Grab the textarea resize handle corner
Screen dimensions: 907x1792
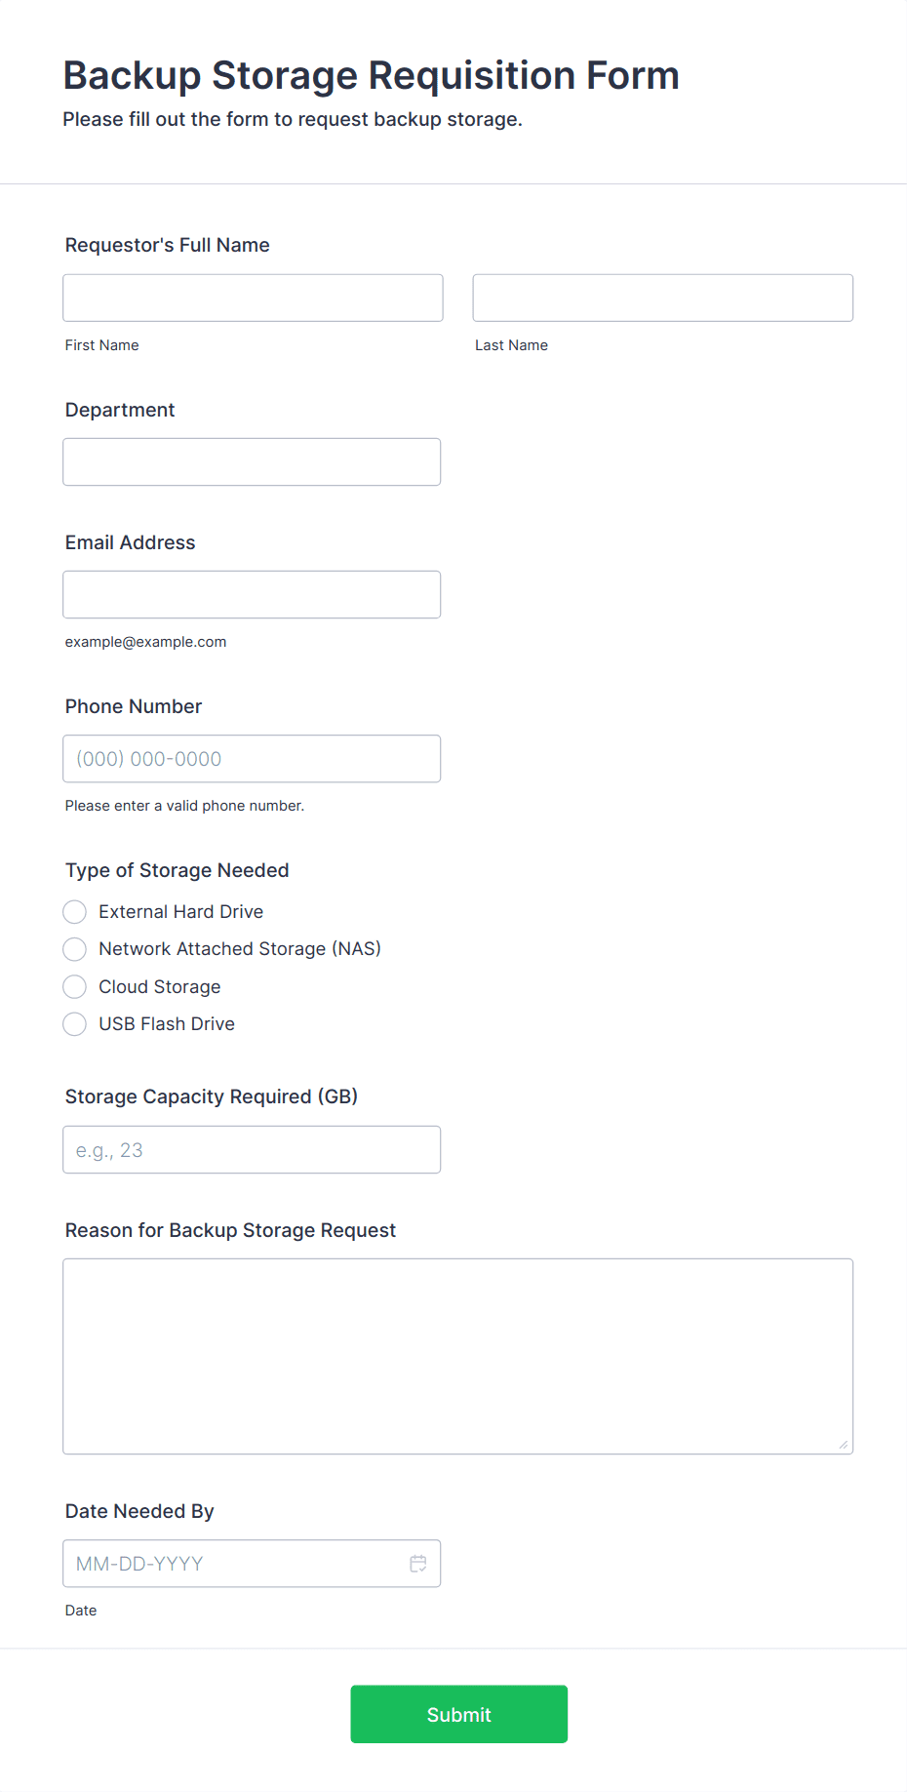pyautogui.click(x=844, y=1445)
